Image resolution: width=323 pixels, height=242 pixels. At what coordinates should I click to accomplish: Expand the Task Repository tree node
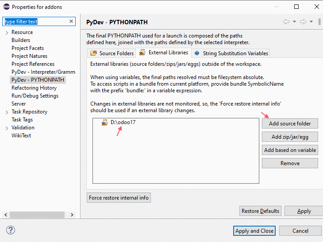click(7, 112)
